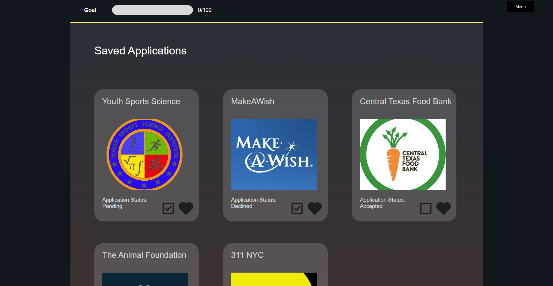Select the Youth Sports Science title

(141, 101)
